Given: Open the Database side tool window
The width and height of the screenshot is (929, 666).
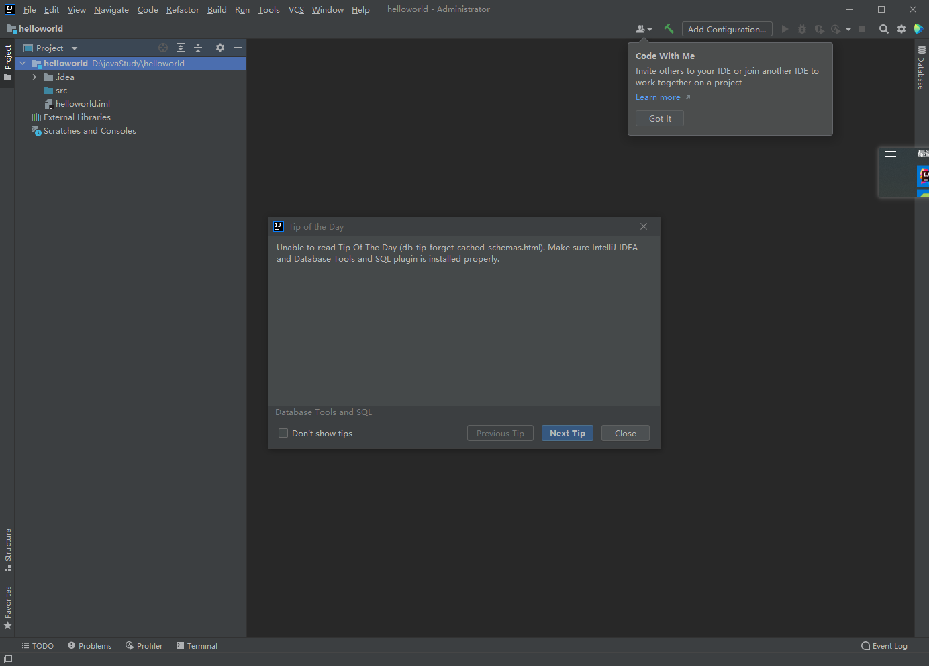Looking at the screenshot, I should click(922, 68).
